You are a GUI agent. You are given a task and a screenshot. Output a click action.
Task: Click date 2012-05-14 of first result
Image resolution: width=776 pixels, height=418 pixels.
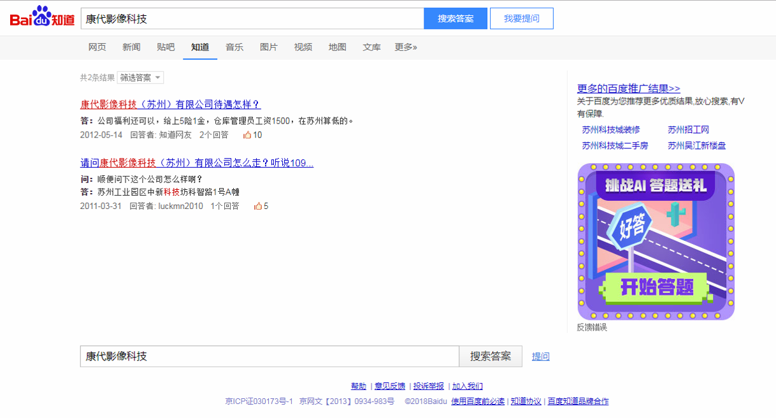[x=101, y=135]
